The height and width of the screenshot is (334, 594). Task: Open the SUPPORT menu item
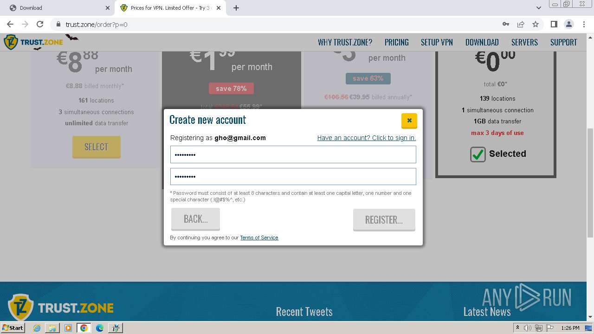564,42
